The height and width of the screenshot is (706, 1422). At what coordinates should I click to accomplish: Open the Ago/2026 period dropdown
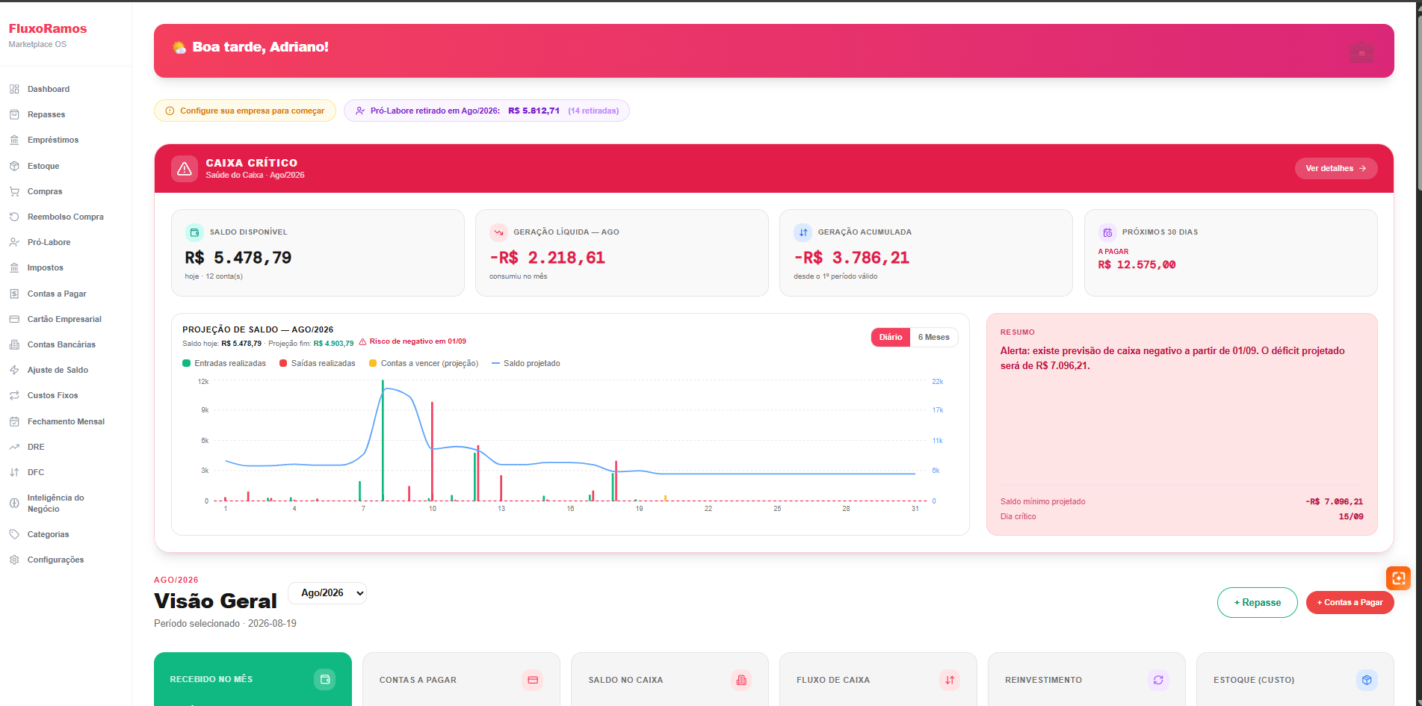click(327, 593)
